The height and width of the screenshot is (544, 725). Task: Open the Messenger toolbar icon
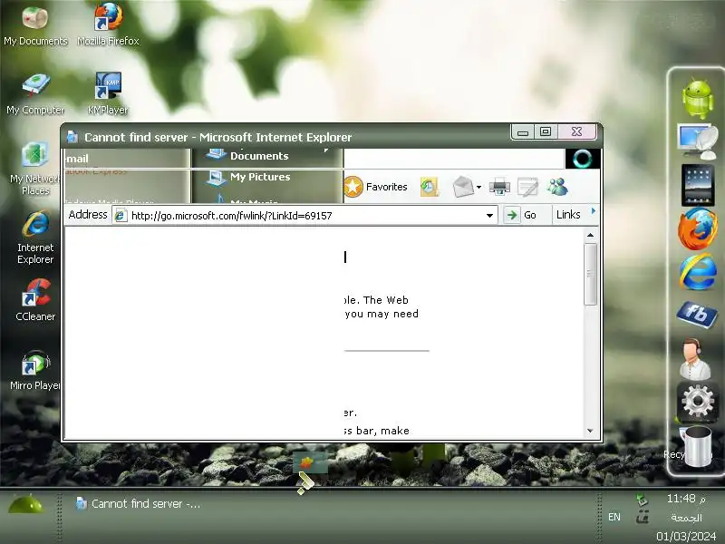(x=557, y=187)
